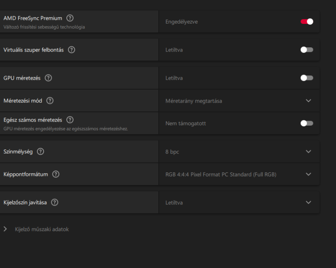
Task: Open the Kijelzőszín javítása dropdown arrow
Action: point(308,202)
